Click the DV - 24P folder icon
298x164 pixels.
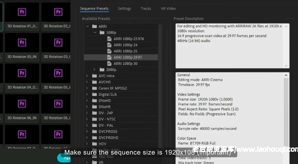(94, 113)
